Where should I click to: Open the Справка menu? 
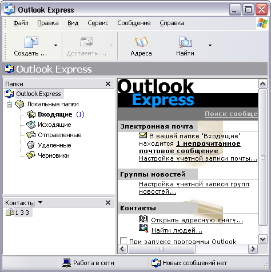172,23
